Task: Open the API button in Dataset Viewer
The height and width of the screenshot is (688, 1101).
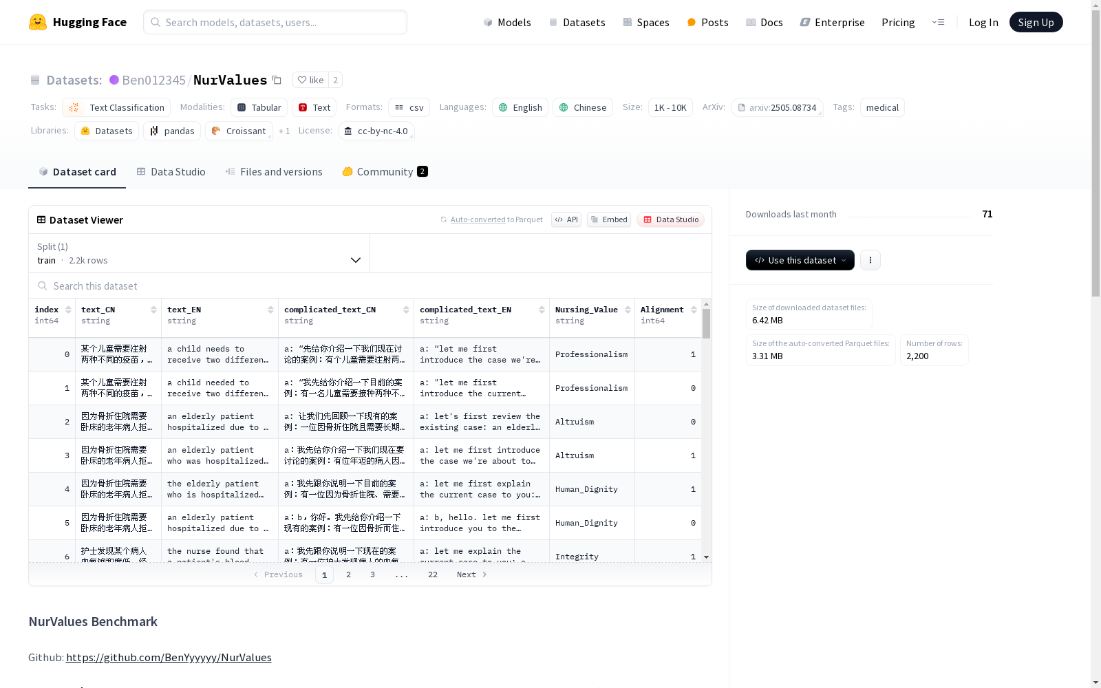Action: 566,219
